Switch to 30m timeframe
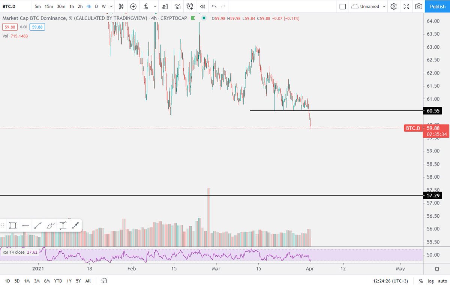 click(x=61, y=6)
